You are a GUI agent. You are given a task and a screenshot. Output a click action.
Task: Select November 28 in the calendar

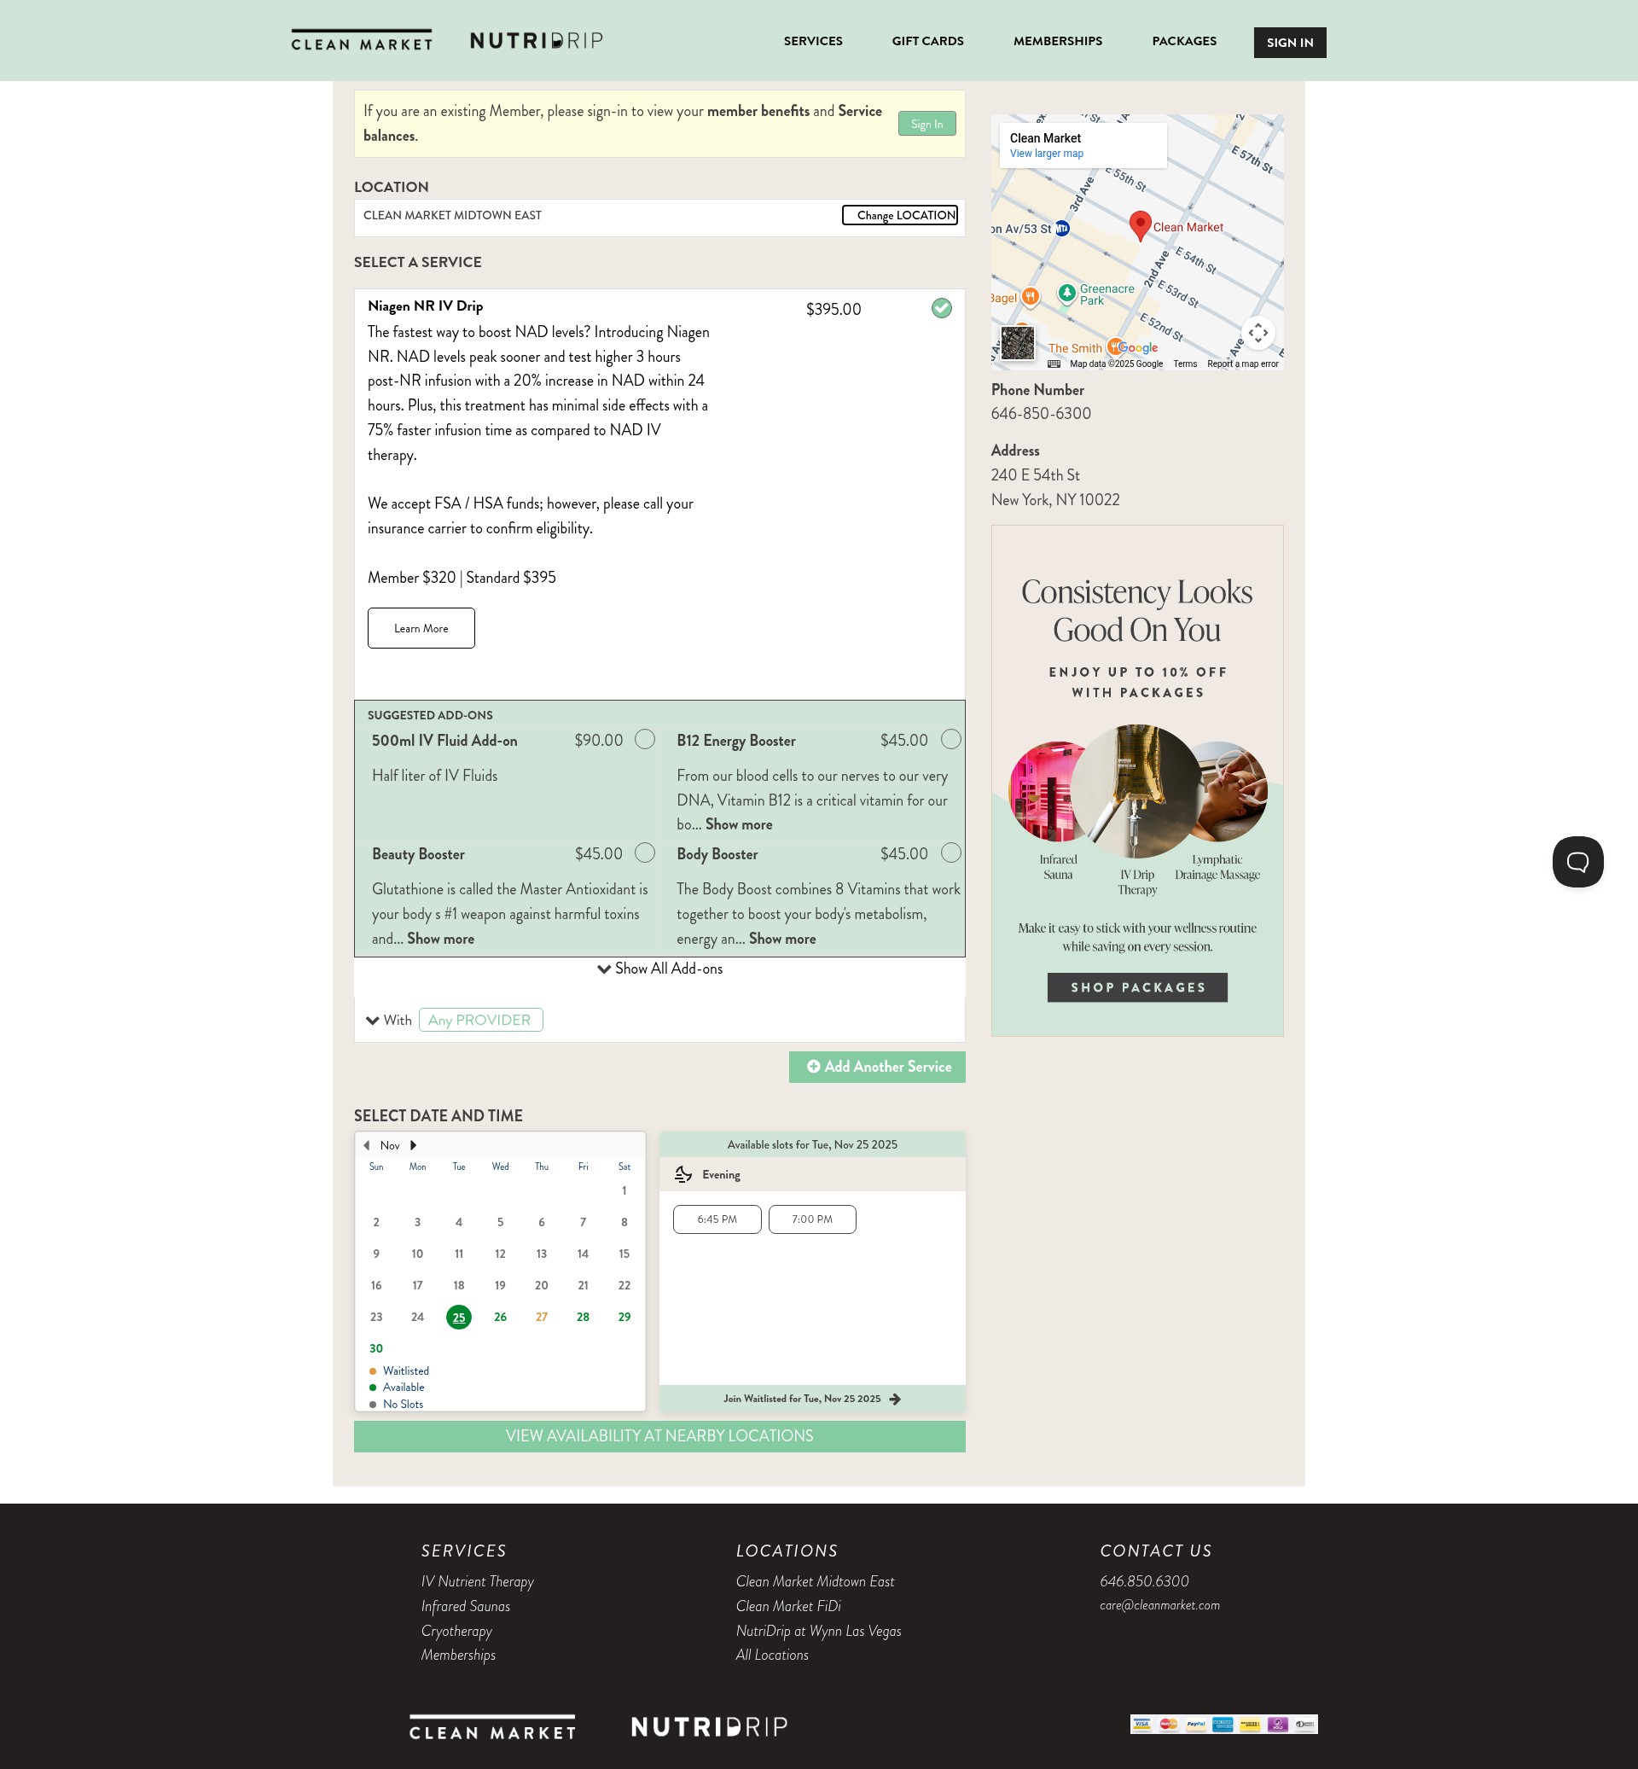coord(583,1318)
